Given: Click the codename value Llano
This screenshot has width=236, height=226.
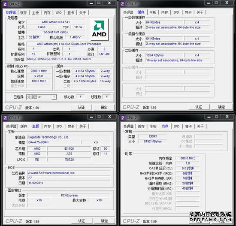Looking at the screenshot, I should point(42,27).
